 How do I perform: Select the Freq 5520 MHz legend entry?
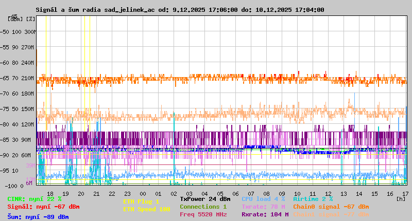[x=203, y=214]
